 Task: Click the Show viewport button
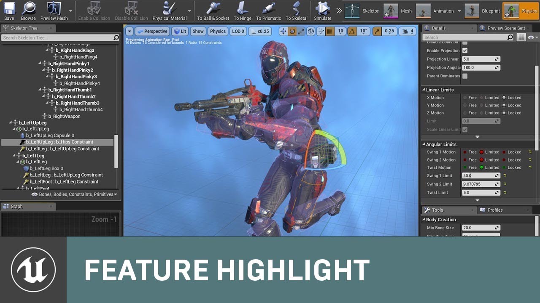coord(198,31)
